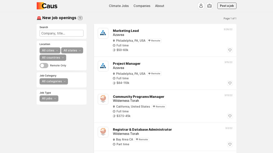Click Azavea logo beside Marketing Lead

[103, 33]
